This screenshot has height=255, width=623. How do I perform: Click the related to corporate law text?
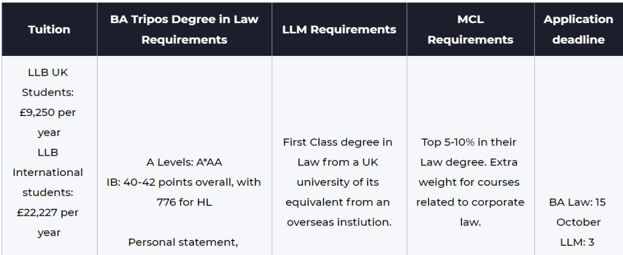tap(470, 212)
